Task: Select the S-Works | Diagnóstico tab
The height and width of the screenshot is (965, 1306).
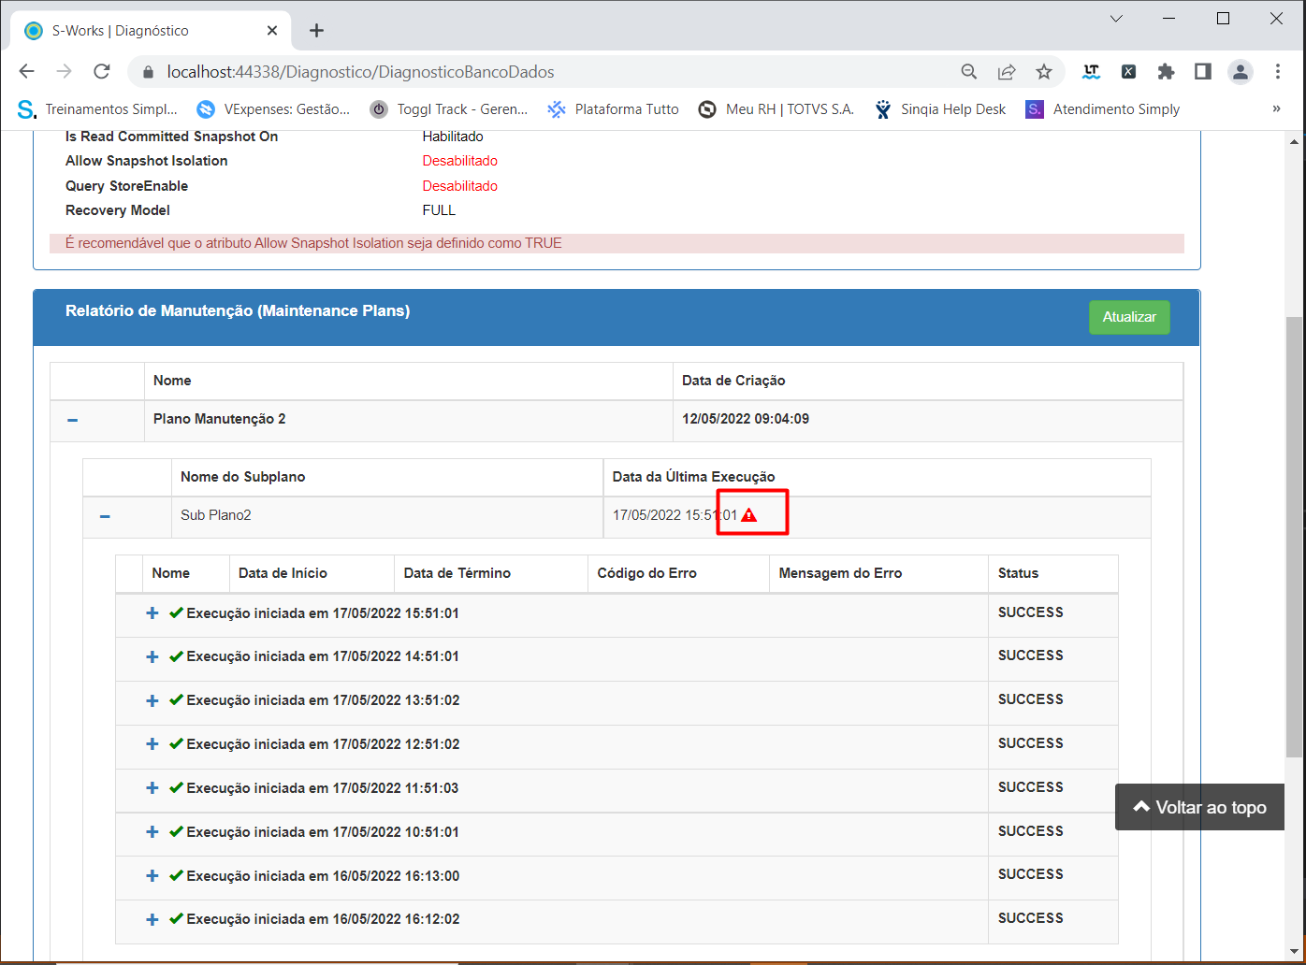Action: pyautogui.click(x=150, y=31)
